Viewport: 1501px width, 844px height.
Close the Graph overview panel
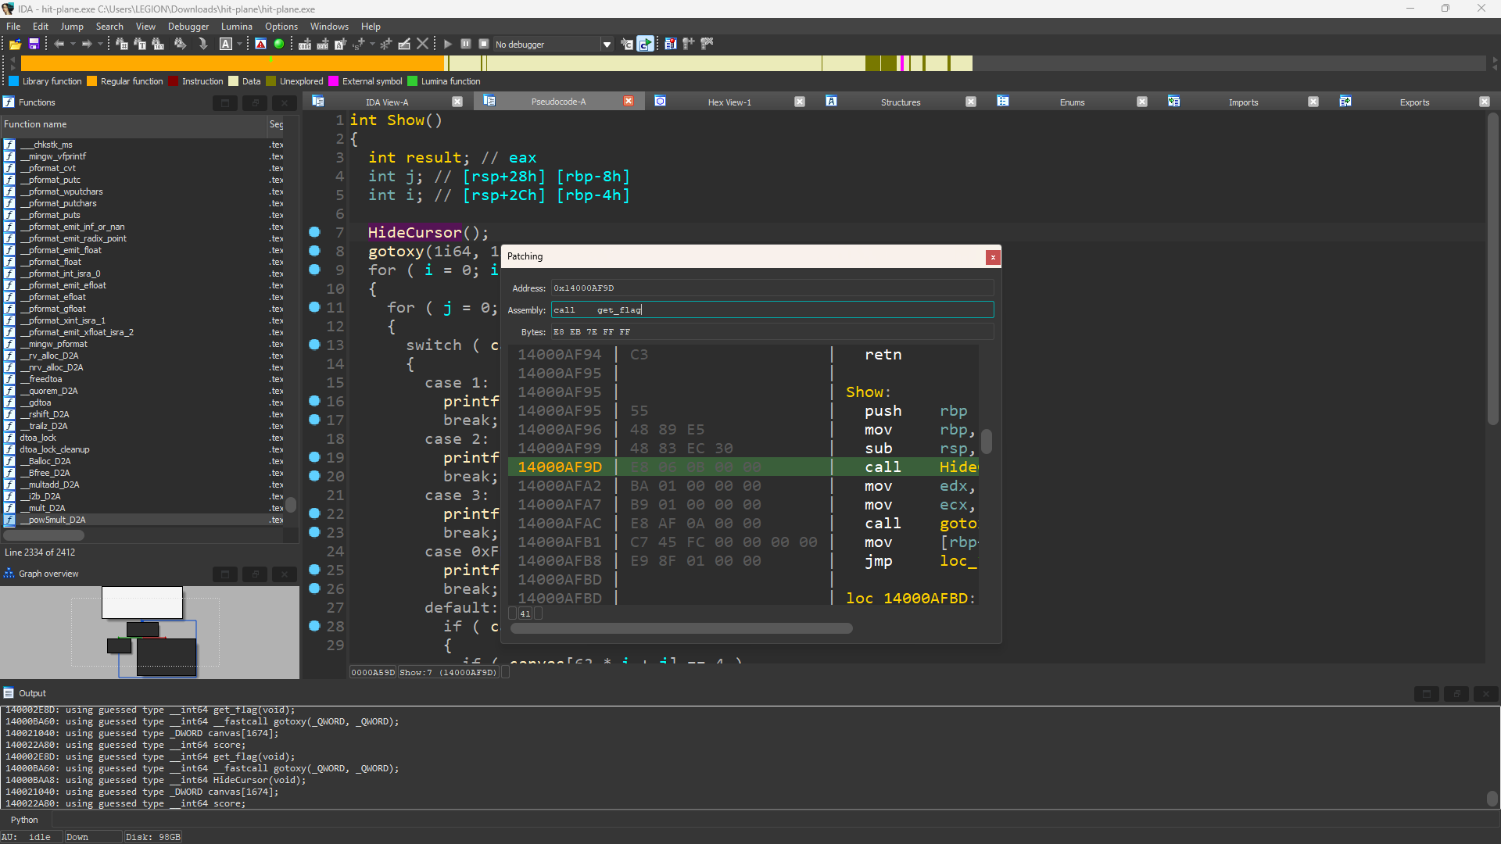[285, 574]
